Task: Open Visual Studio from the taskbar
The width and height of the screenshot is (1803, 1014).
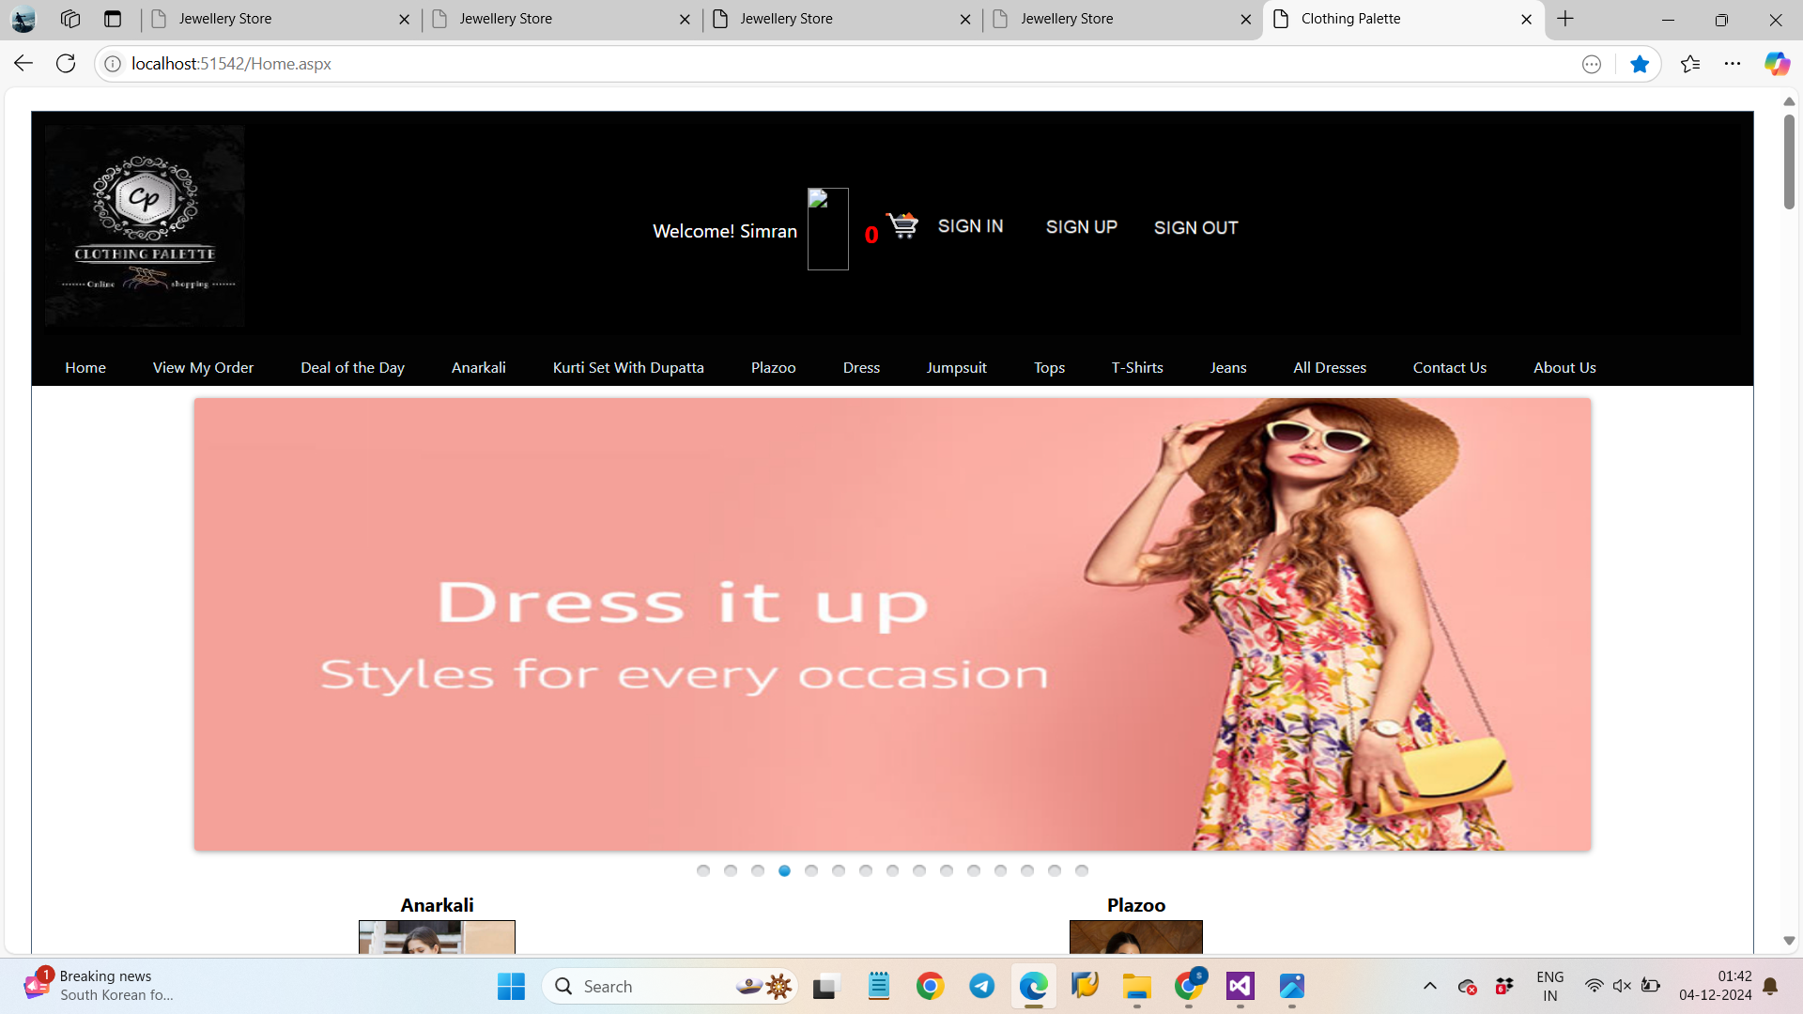Action: click(1240, 986)
